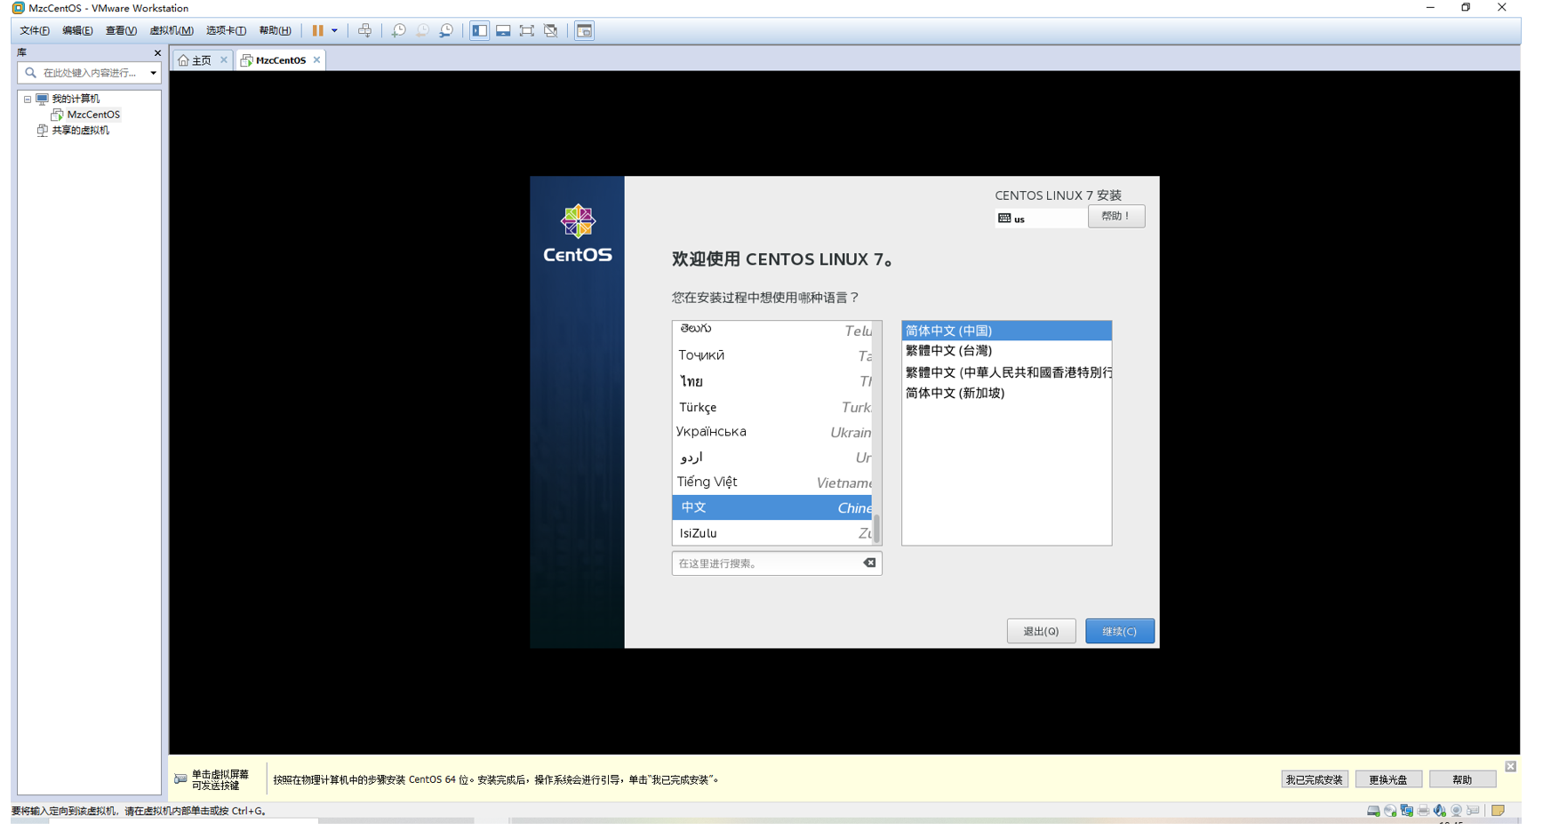This screenshot has width=1543, height=830.
Task: Choose 繁體中文 (台灣) locale
Action: 1006,351
